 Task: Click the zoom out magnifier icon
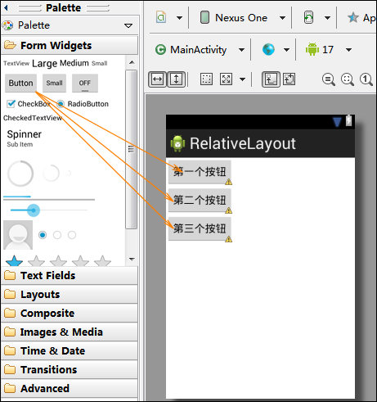click(x=329, y=79)
